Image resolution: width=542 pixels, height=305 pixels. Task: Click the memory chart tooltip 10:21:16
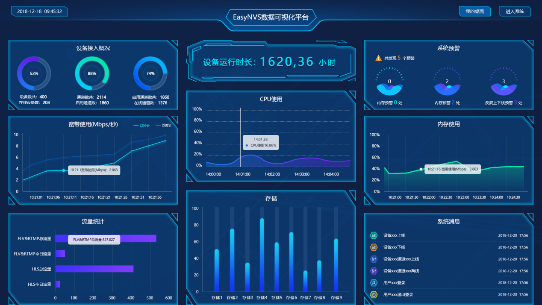(x=453, y=169)
